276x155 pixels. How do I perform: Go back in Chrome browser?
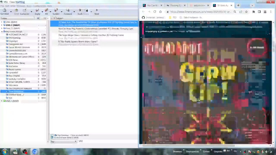click(143, 12)
